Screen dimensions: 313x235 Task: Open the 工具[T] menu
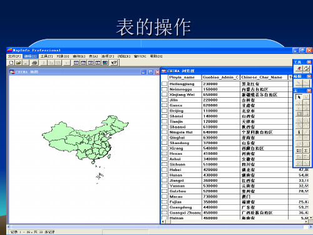(x=47, y=56)
